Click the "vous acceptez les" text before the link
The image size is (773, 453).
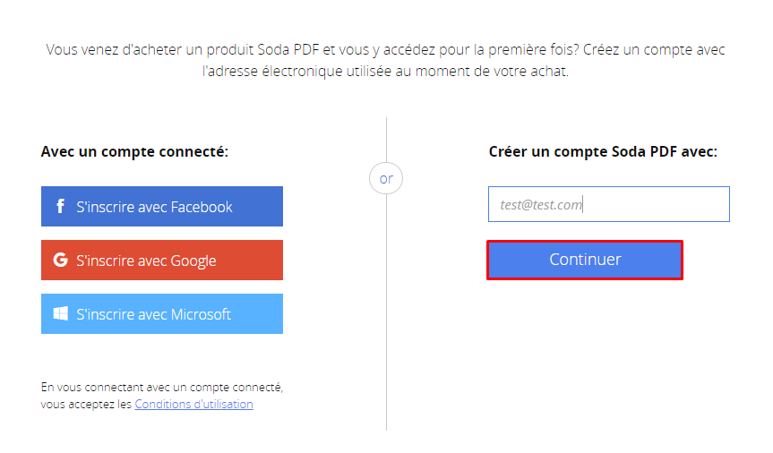(x=86, y=405)
